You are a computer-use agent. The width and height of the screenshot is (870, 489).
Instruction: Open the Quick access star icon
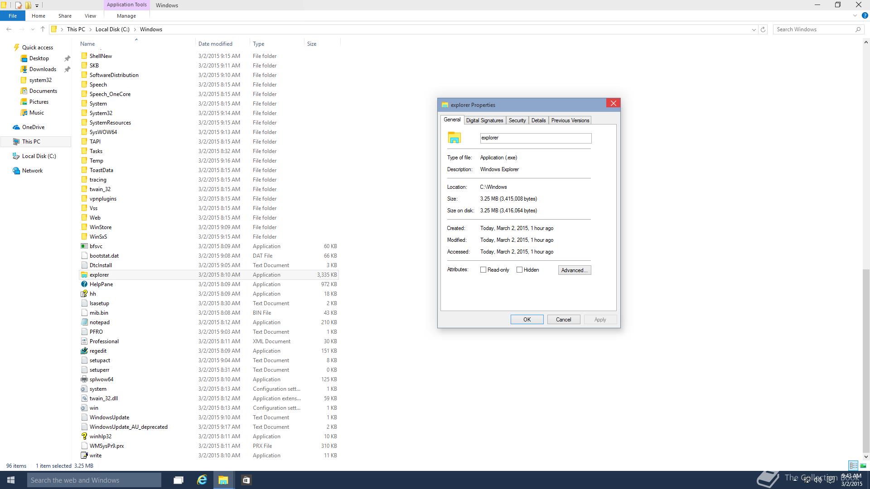pyautogui.click(x=16, y=48)
